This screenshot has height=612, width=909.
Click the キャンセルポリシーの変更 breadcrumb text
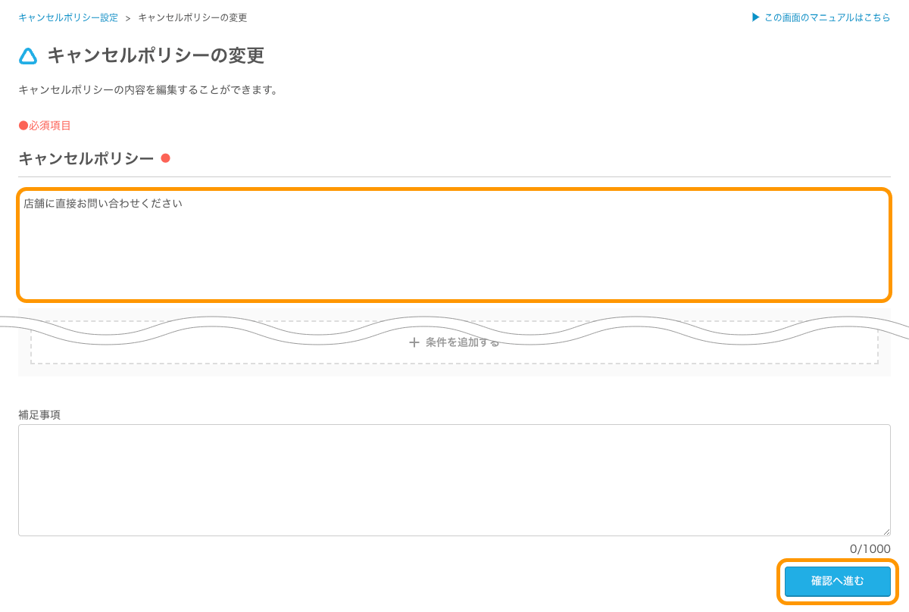(x=192, y=17)
